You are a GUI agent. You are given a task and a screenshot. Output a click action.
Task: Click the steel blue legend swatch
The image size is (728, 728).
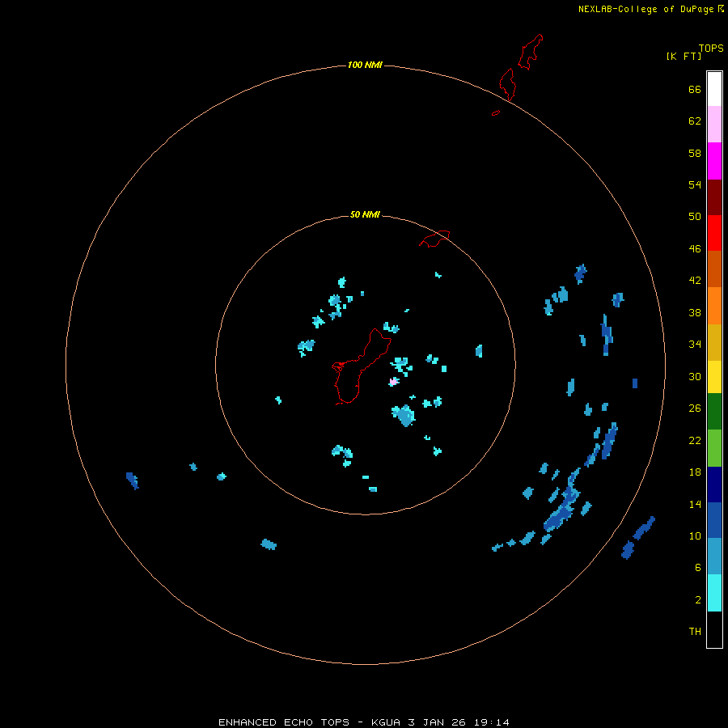coord(714,557)
